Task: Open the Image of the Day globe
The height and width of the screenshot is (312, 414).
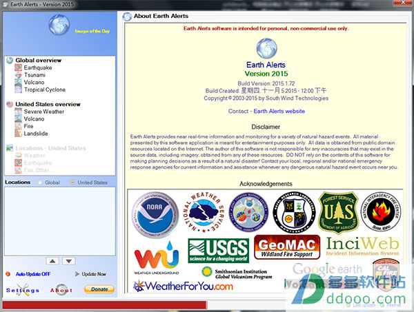Action: click(x=59, y=25)
